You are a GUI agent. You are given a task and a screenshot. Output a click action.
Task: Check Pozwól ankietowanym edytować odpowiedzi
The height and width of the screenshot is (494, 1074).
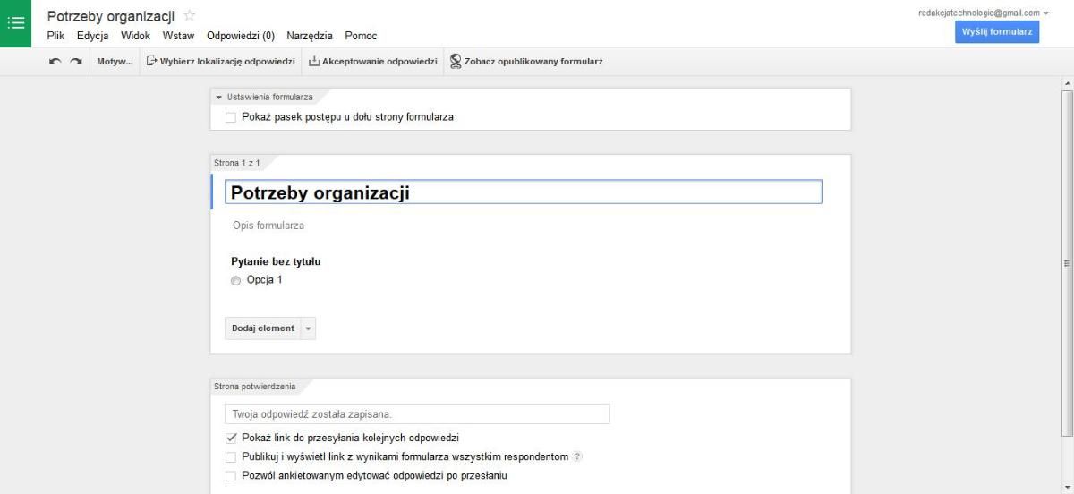[231, 476]
